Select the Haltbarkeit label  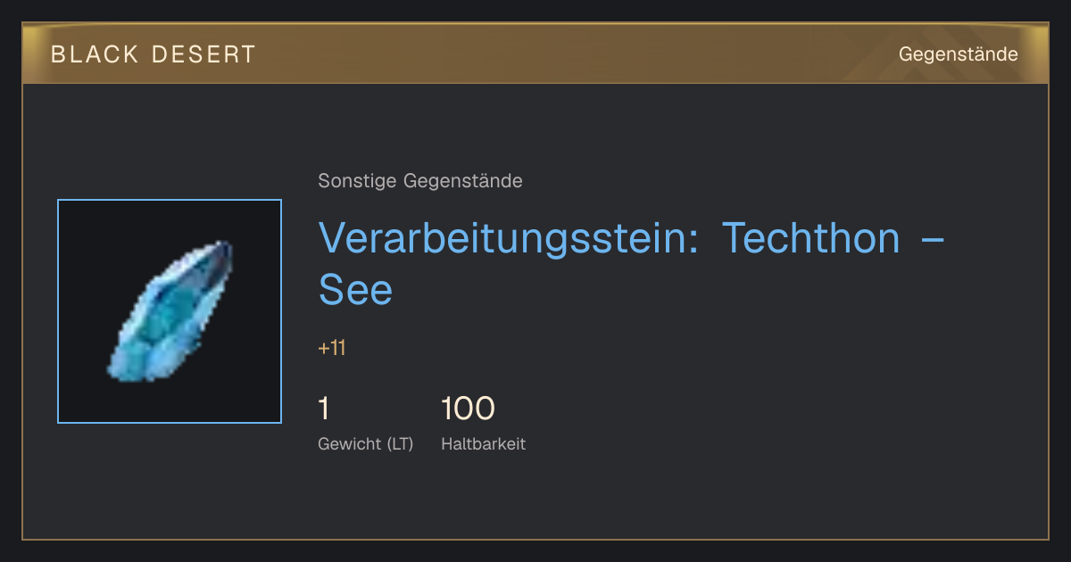coord(483,444)
